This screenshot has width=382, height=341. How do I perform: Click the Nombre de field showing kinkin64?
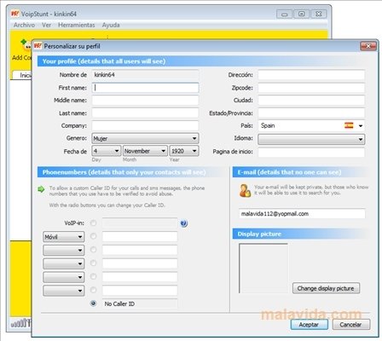pos(145,75)
